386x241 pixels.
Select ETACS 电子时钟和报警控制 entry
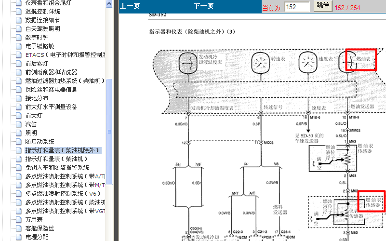click(65, 55)
